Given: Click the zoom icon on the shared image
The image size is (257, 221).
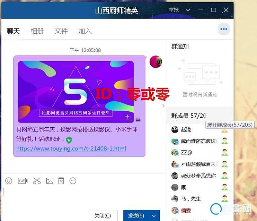Looking at the screenshot, I should coord(128,117).
